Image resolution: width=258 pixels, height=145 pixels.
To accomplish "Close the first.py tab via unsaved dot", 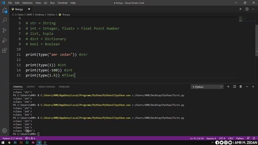I will [x=29, y=9].
